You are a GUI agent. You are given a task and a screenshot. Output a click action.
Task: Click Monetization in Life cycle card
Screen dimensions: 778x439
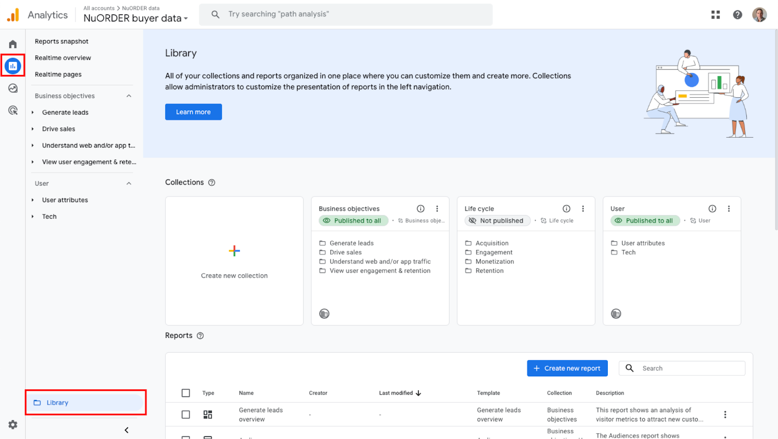tap(495, 262)
